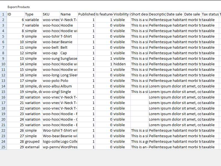221x166 pixels.
Task: Click the 'Export Products' window title
Action: [x=19, y=7]
